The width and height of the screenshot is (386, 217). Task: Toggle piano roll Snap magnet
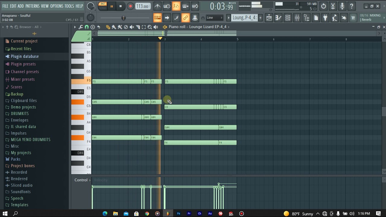pyautogui.click(x=87, y=27)
